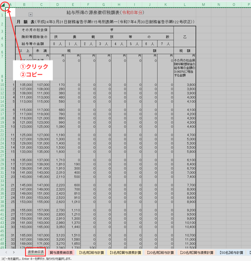Open the 賞与源泉徴収表 sheet tab
The image size is (251, 261).
[61, 253]
